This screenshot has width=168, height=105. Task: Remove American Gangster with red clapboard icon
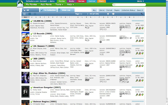coord(140,94)
